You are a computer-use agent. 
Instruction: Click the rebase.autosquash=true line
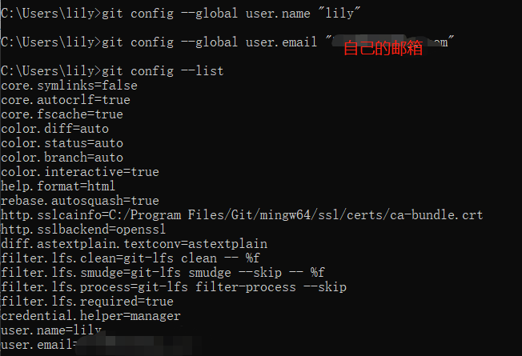point(80,201)
